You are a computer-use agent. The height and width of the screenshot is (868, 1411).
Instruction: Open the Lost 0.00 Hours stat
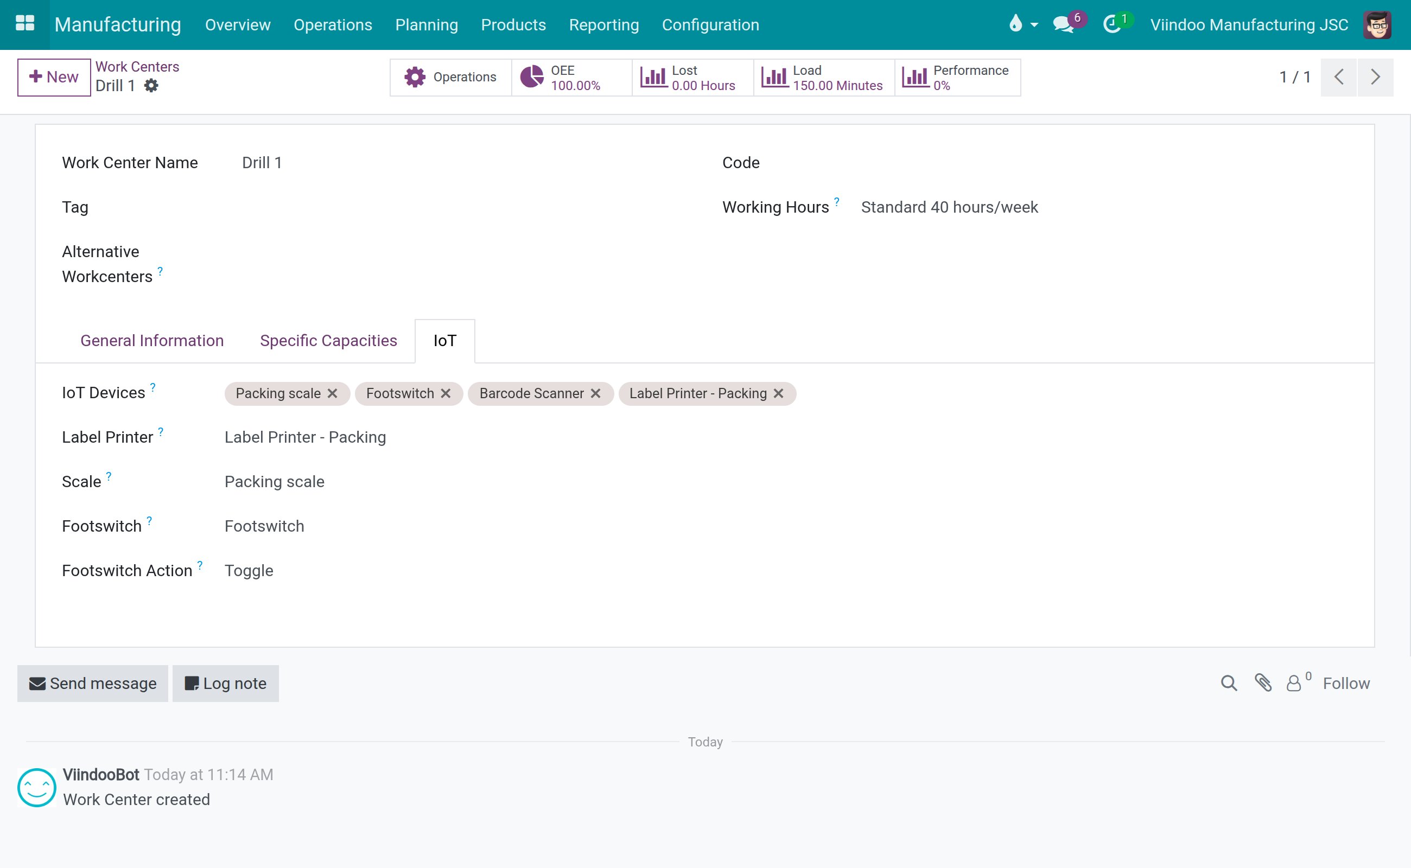pos(692,77)
